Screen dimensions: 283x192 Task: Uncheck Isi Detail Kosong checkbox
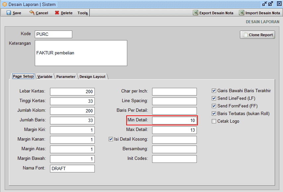[x=111, y=139]
